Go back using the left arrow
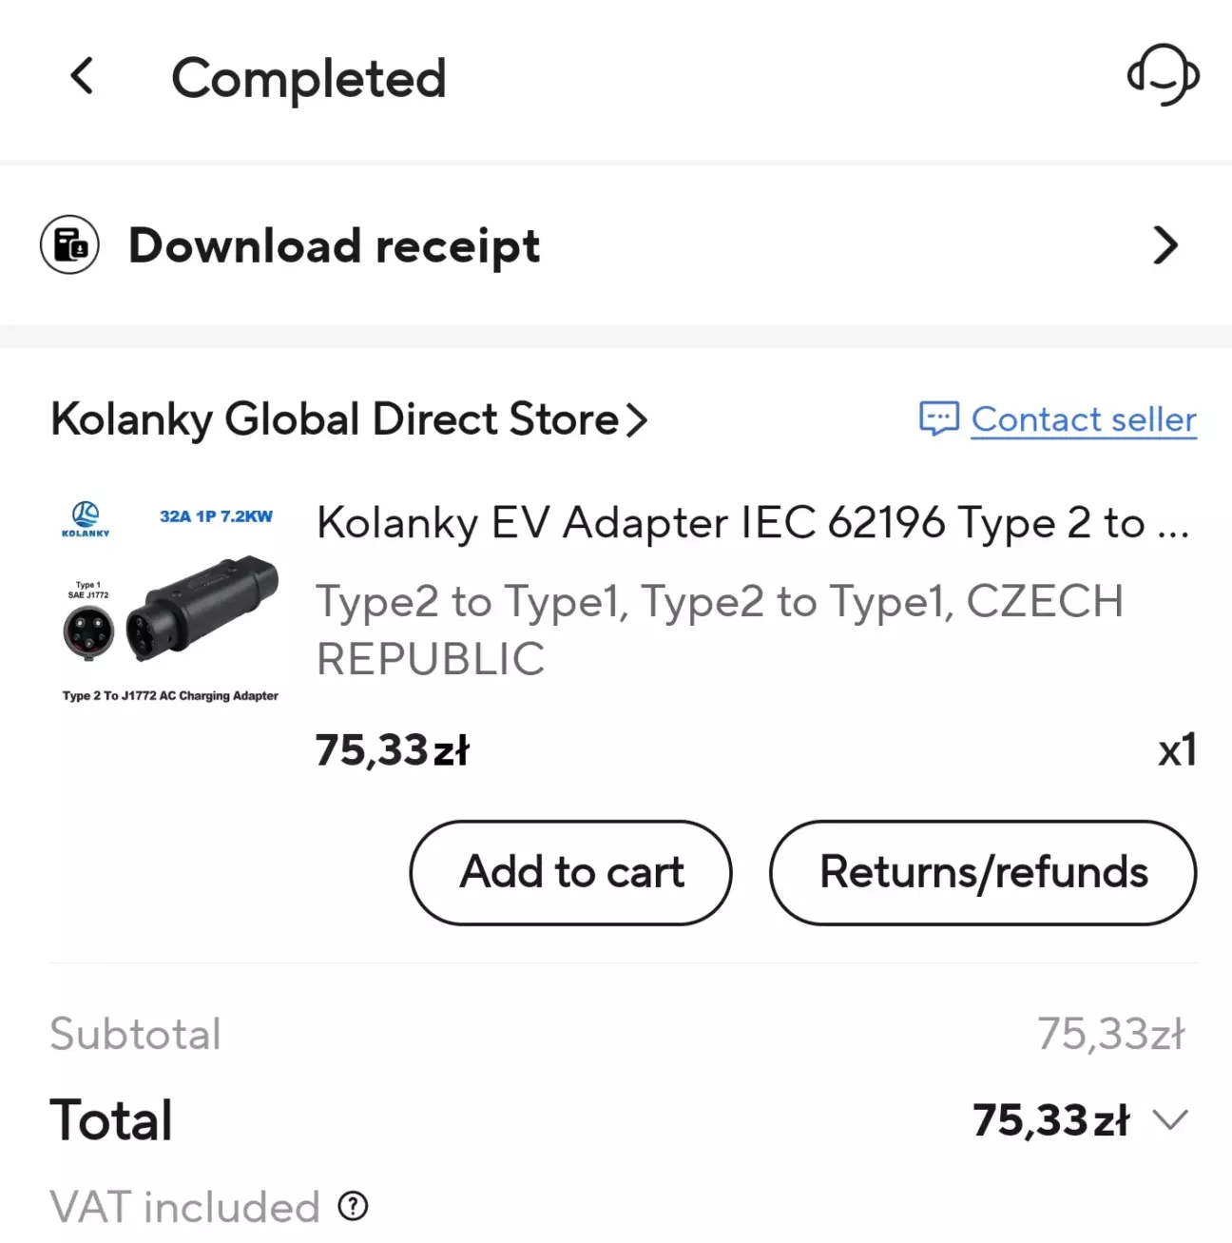 click(83, 76)
